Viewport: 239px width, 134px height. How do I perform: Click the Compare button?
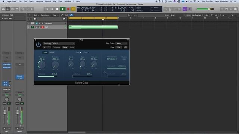(x=56, y=47)
